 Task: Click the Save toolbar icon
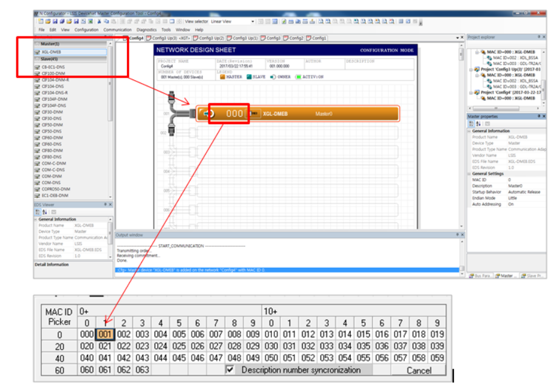tap(55, 20)
